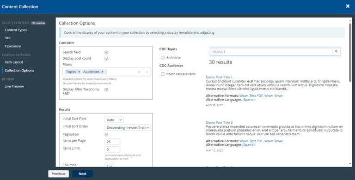Click the Next button
Screen dimensions: 355x180
click(x=82, y=174)
